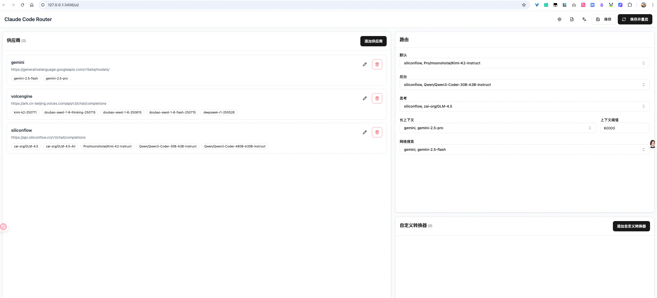Screen dimensions: 657x298
Task: Edit the gemini provider with the pencil icon
Action: click(x=364, y=64)
